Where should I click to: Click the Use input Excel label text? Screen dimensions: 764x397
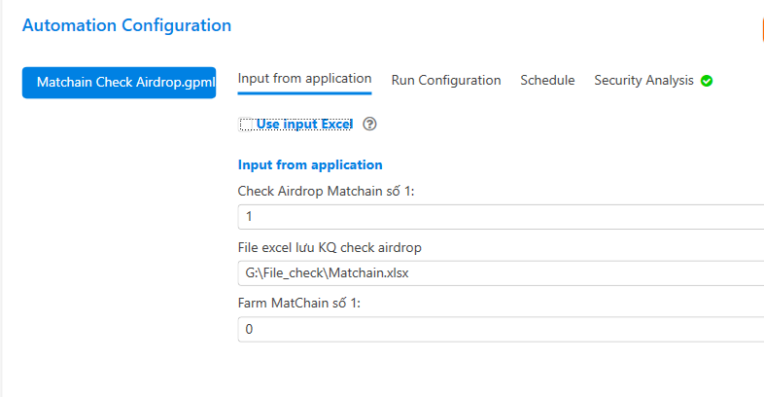point(304,125)
